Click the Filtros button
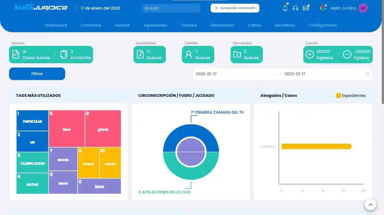Screen dimensions: 384x215 click(x=37, y=74)
